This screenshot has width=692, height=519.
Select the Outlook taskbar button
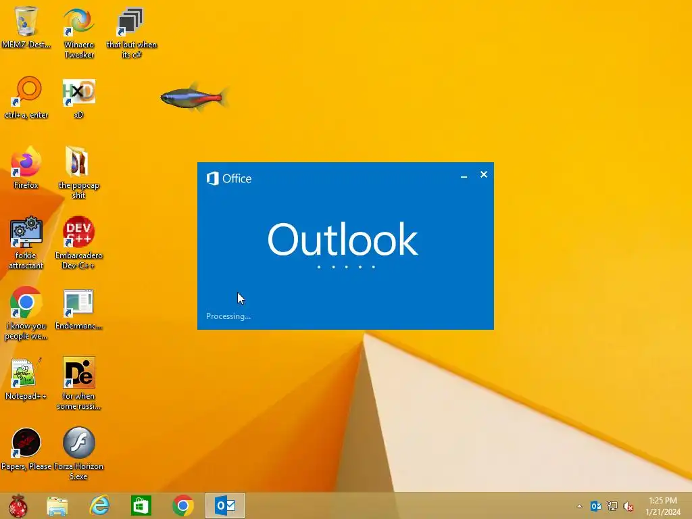point(225,505)
